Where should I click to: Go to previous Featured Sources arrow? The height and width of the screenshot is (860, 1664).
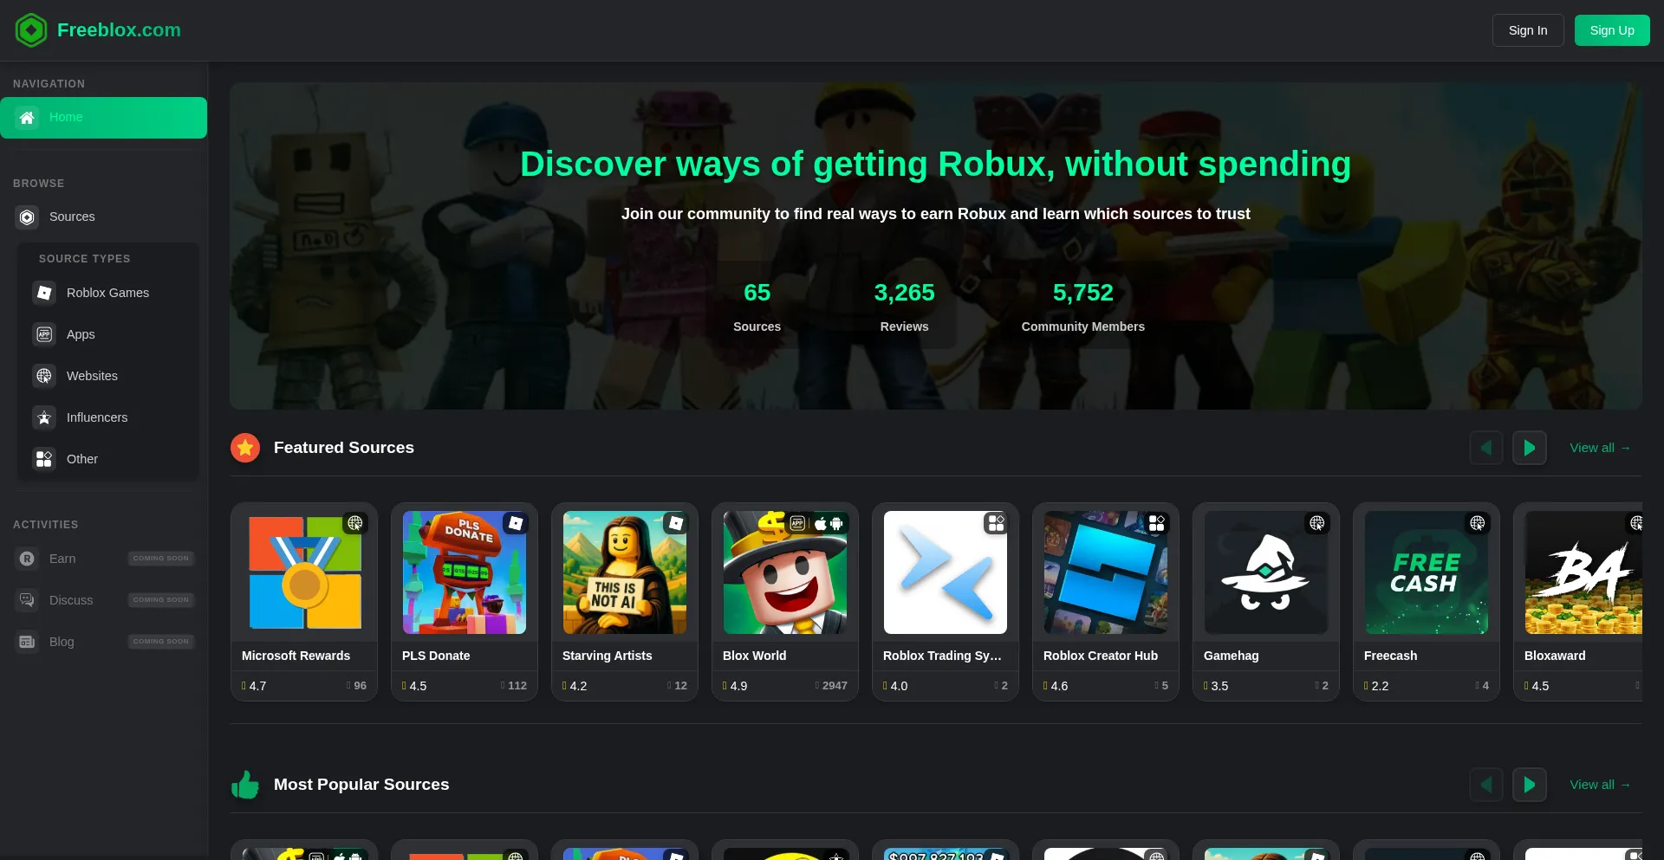[x=1485, y=448]
